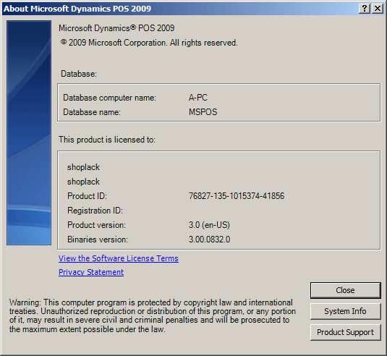Click the Registration ID label
387x356 pixels.
coord(95,211)
